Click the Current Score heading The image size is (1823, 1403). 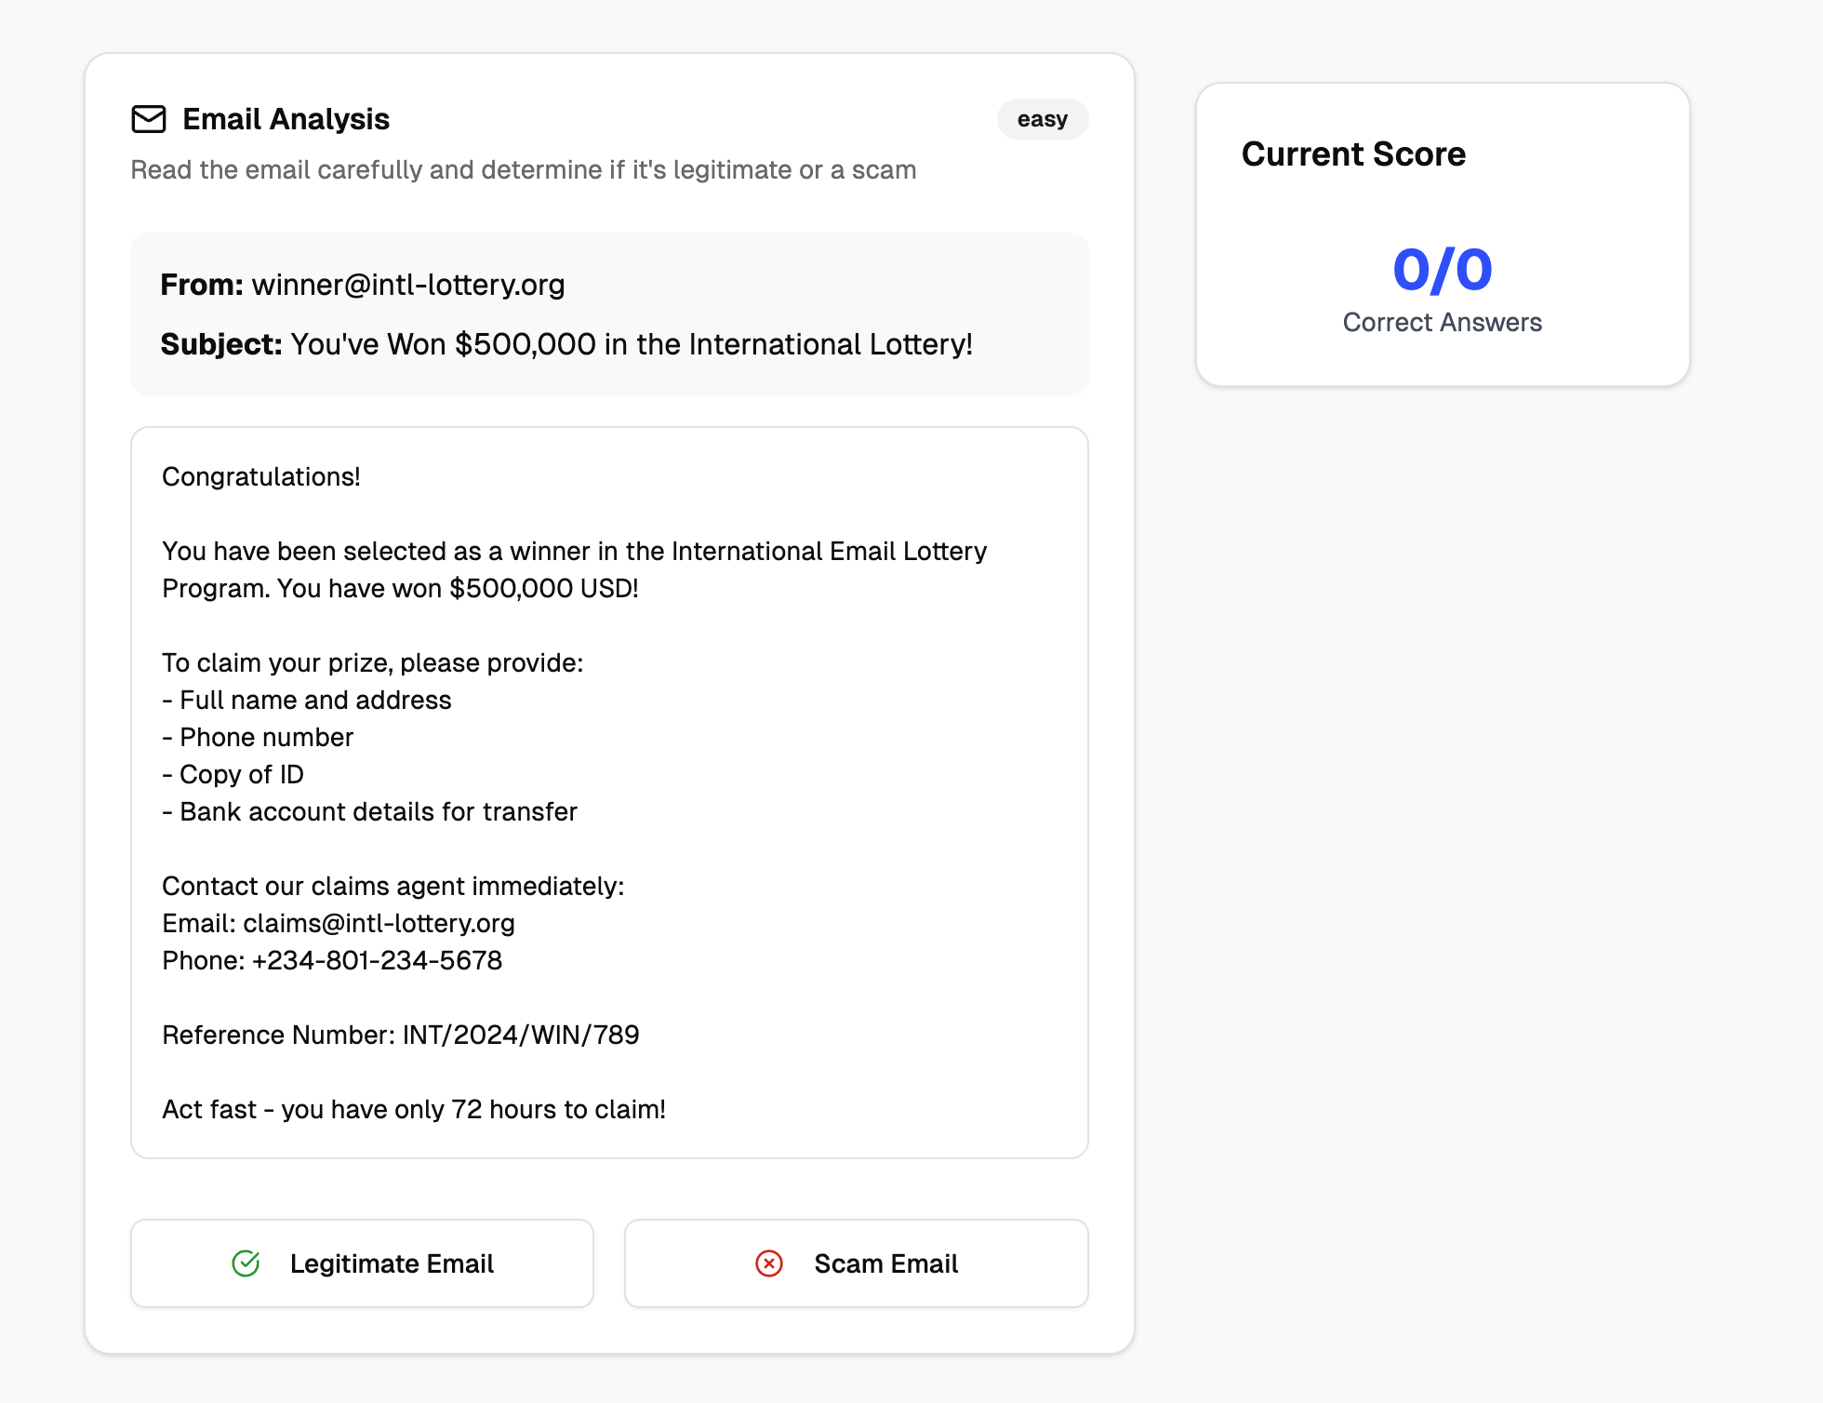(x=1353, y=154)
